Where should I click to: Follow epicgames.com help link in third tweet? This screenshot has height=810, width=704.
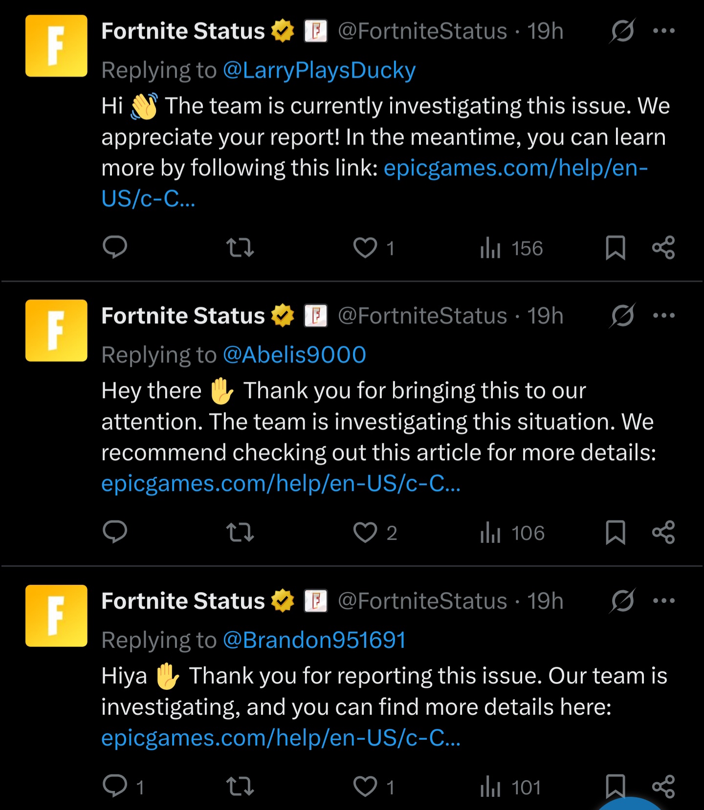[281, 738]
